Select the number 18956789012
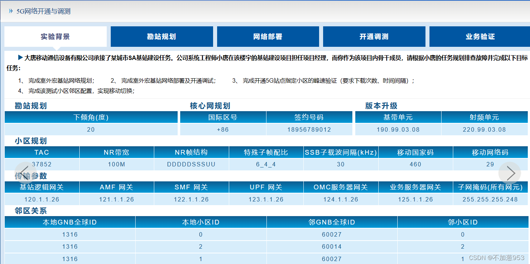This screenshot has width=530, height=264. pyautogui.click(x=309, y=129)
